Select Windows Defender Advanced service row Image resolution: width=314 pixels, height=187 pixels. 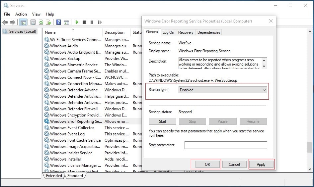(x=93, y=90)
